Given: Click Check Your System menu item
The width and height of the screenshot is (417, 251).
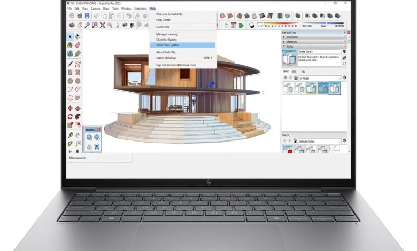Looking at the screenshot, I should coord(182,45).
